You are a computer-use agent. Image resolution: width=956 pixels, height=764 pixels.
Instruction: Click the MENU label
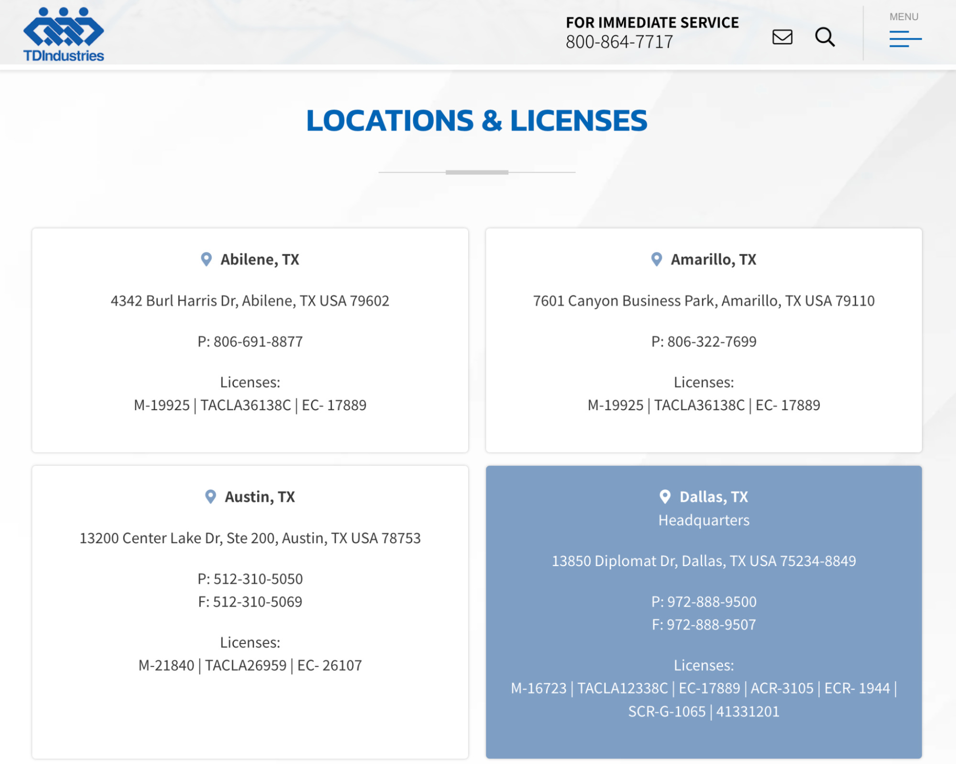pos(903,17)
